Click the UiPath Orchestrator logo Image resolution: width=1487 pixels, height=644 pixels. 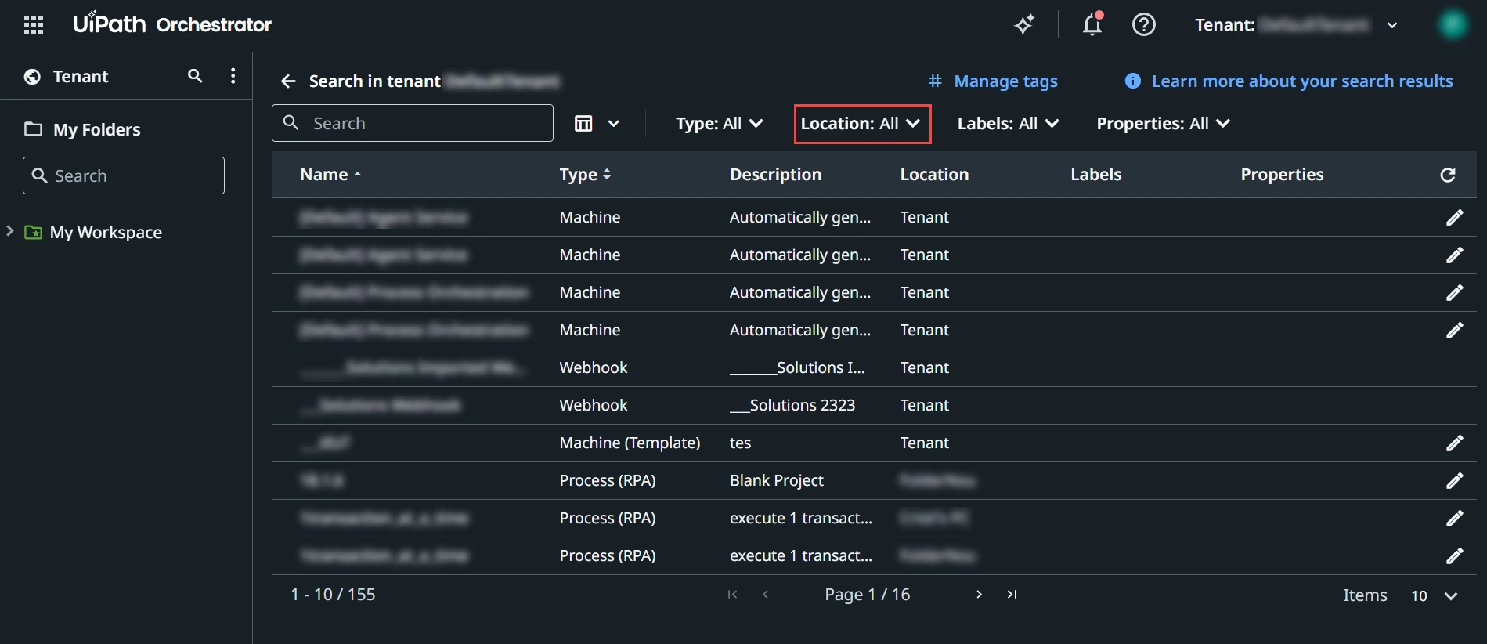(x=172, y=24)
